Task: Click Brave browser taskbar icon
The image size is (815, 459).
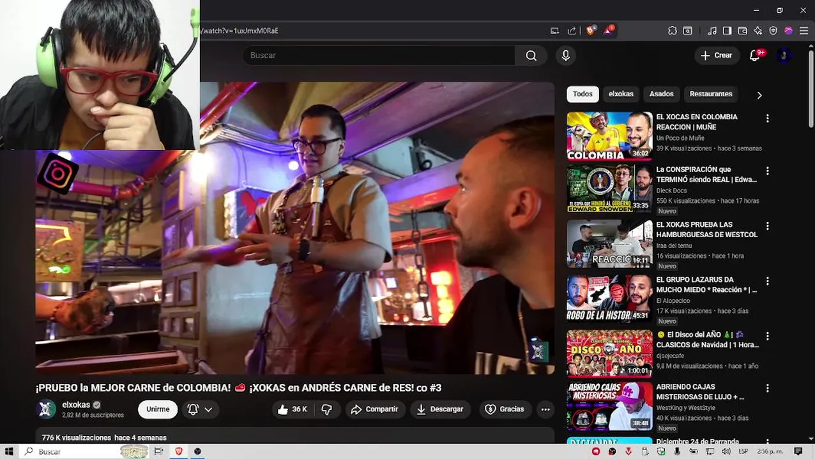Action: pos(179,451)
